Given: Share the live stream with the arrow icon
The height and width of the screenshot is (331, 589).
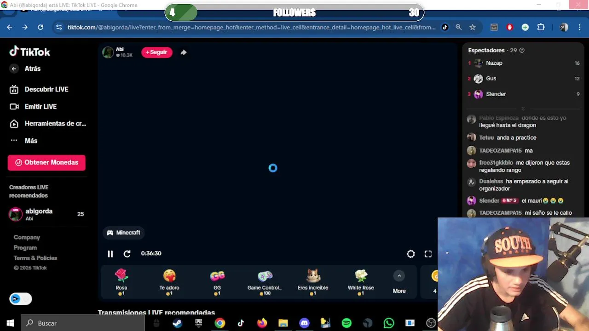Looking at the screenshot, I should tap(184, 52).
